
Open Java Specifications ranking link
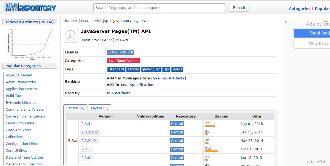(x=138, y=85)
